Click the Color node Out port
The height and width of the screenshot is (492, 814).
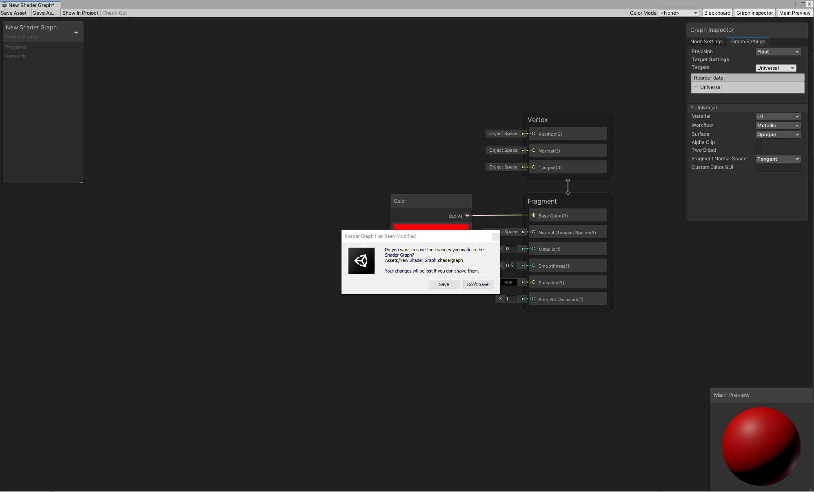[x=467, y=215]
